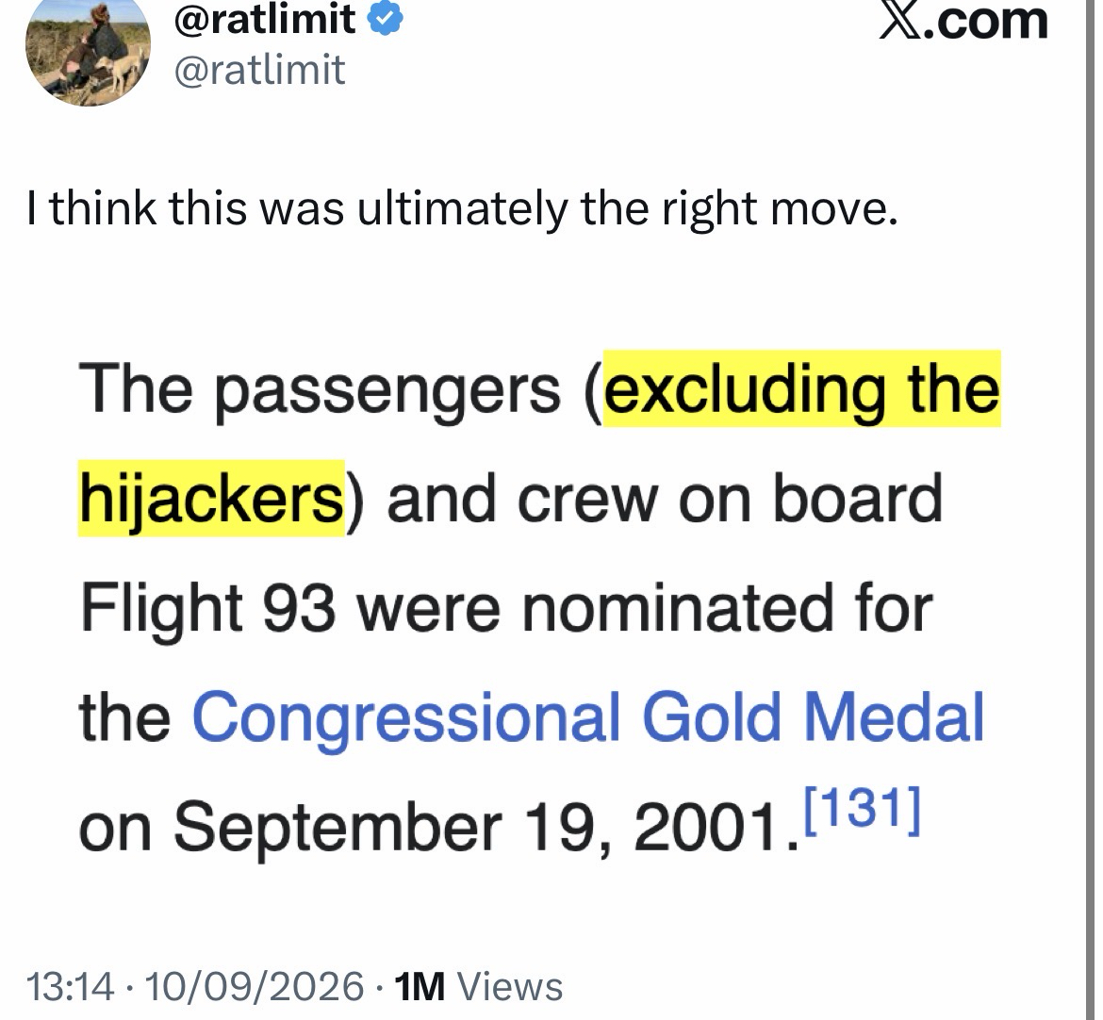Click the X.com watermark text
The height and width of the screenshot is (1020, 1103).
963,21
